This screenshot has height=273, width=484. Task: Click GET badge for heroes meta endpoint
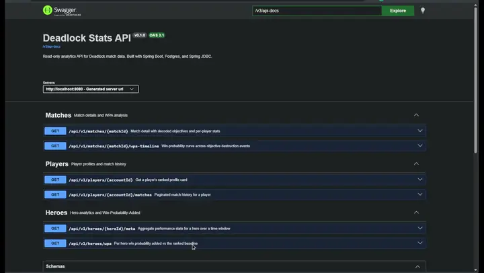55,229
